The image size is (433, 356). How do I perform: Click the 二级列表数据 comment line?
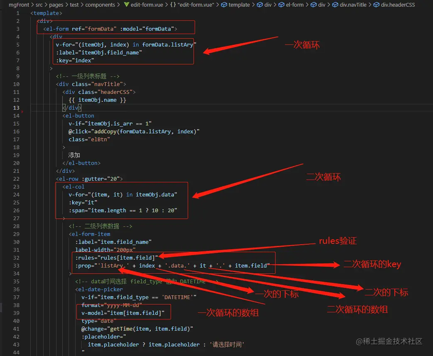(x=100, y=226)
